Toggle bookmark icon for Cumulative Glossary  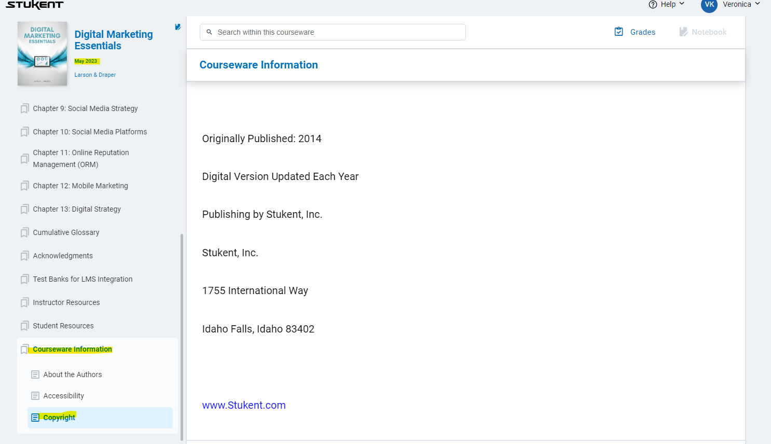[x=24, y=232]
